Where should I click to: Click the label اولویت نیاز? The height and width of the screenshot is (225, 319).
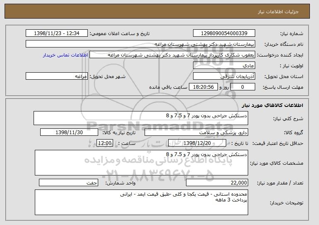pyautogui.click(x=292, y=66)
